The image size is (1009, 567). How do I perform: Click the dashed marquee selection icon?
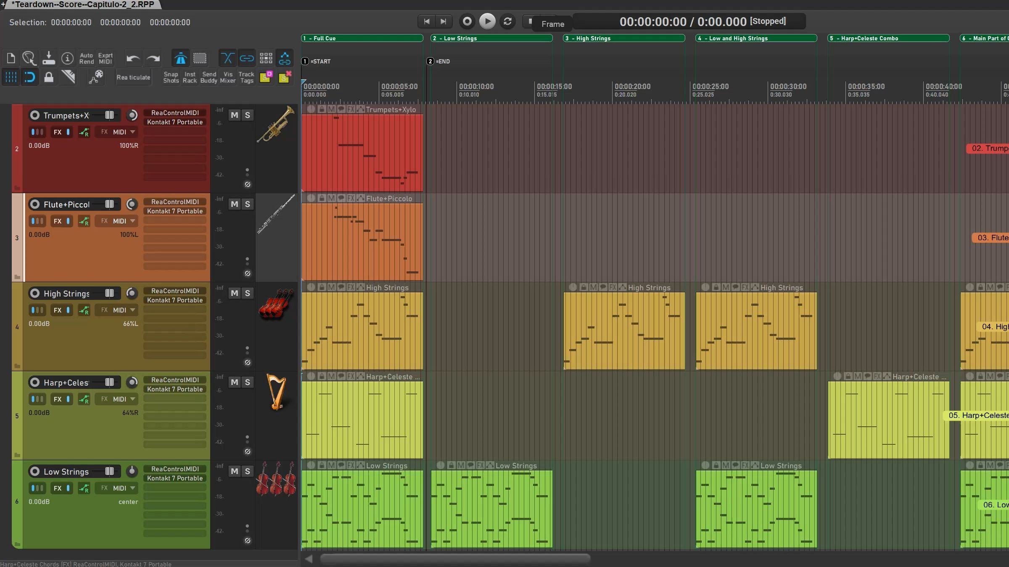(x=200, y=58)
